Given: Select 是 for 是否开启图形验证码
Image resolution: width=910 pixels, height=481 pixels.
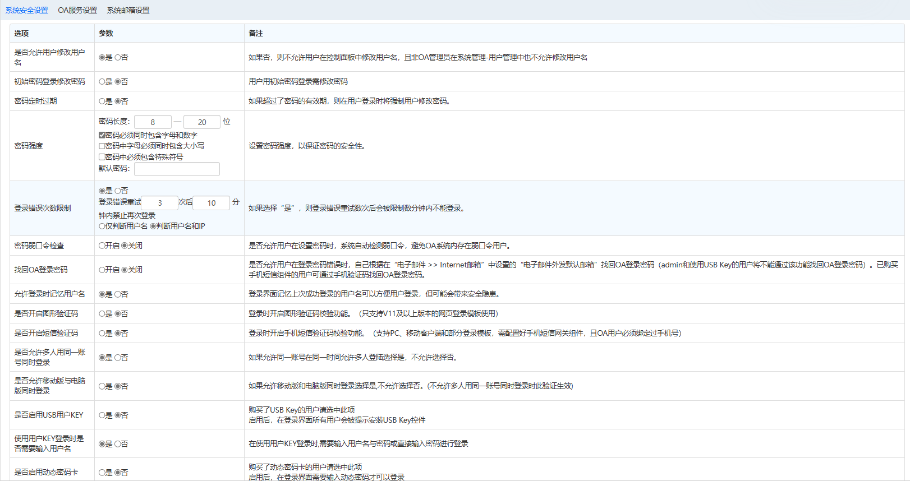Looking at the screenshot, I should pyautogui.click(x=102, y=314).
